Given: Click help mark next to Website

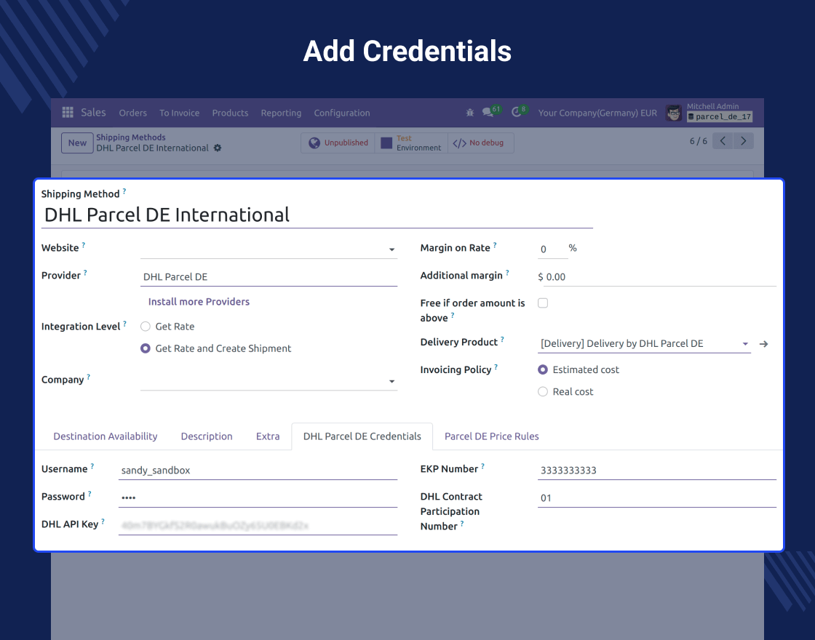Looking at the screenshot, I should tap(83, 244).
